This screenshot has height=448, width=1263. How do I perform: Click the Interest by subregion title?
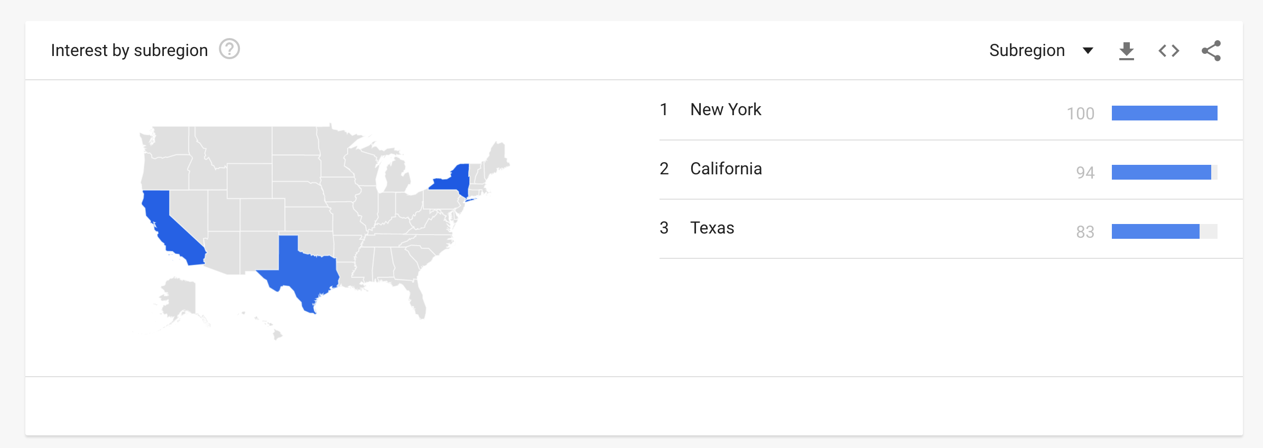(x=129, y=50)
